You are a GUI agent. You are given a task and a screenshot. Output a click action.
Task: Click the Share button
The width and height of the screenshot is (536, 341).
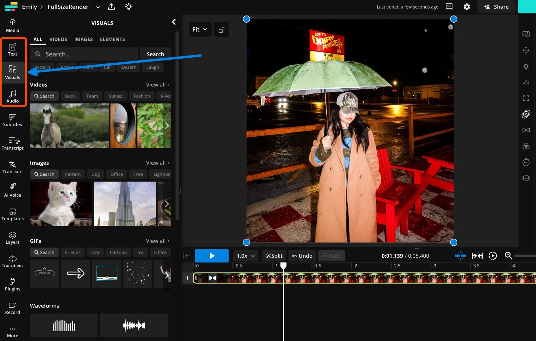pyautogui.click(x=496, y=7)
